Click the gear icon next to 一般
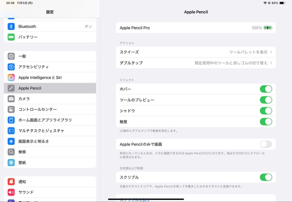 [11, 56]
